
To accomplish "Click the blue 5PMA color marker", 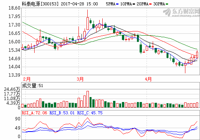I will click(117, 4).
